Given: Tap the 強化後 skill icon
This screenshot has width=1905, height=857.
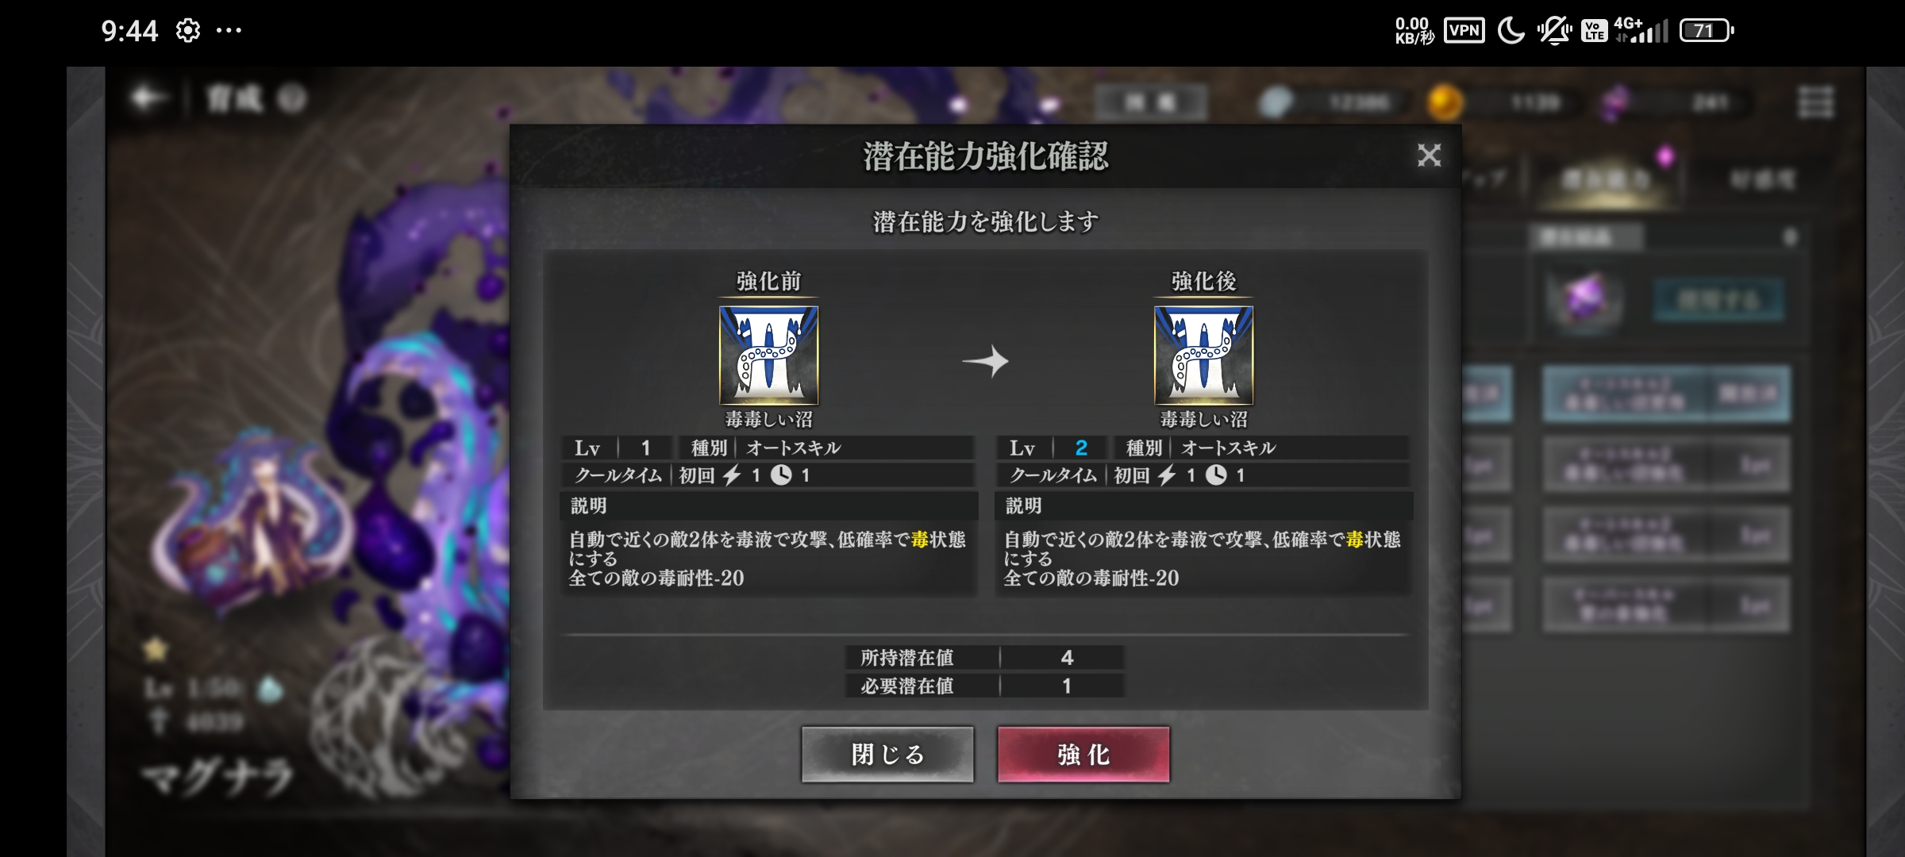Looking at the screenshot, I should pyautogui.click(x=1203, y=355).
